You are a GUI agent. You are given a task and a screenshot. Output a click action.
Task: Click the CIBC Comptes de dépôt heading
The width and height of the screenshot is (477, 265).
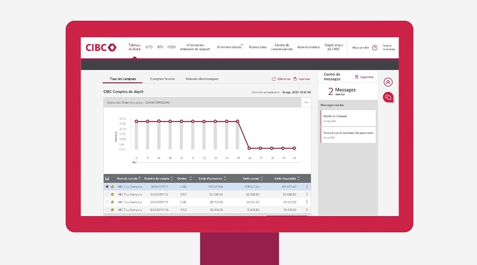coord(123,92)
